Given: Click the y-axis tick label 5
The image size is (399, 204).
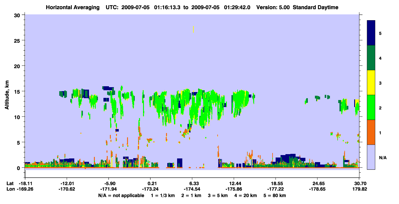Looking at the screenshot, I should click(19, 142).
